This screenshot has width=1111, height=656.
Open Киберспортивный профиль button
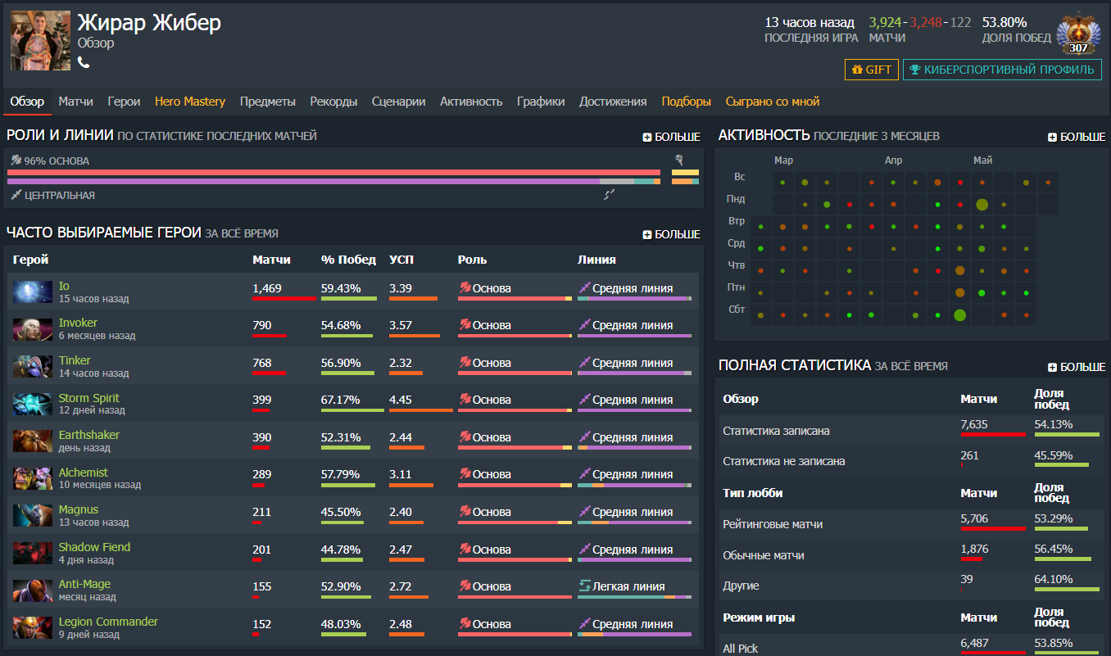tap(1001, 70)
